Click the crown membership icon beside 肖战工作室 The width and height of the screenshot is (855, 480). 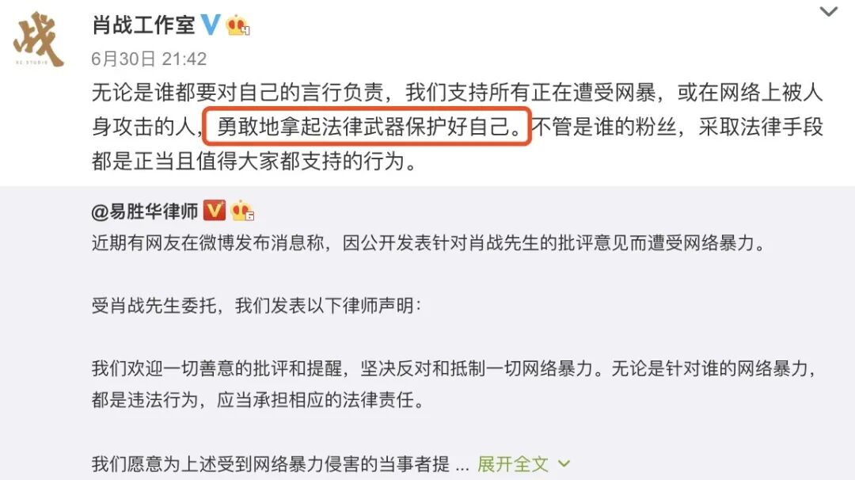click(x=237, y=25)
